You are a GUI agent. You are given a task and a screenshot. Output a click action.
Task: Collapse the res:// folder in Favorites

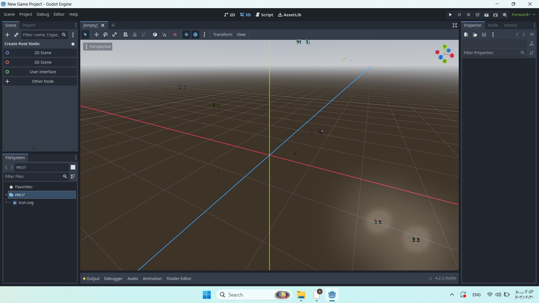6,194
